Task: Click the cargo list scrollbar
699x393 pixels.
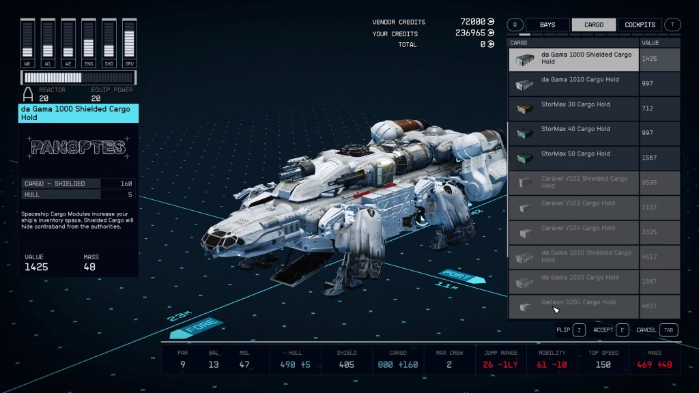Action: point(508,190)
